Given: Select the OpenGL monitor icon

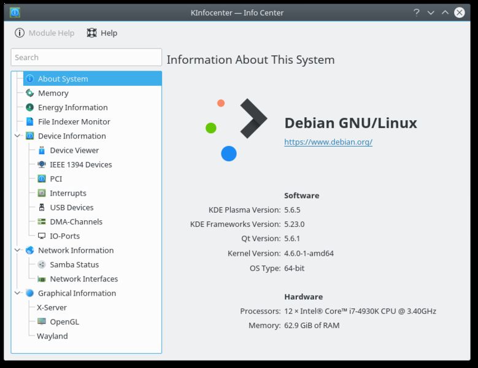Looking at the screenshot, I should coord(42,322).
